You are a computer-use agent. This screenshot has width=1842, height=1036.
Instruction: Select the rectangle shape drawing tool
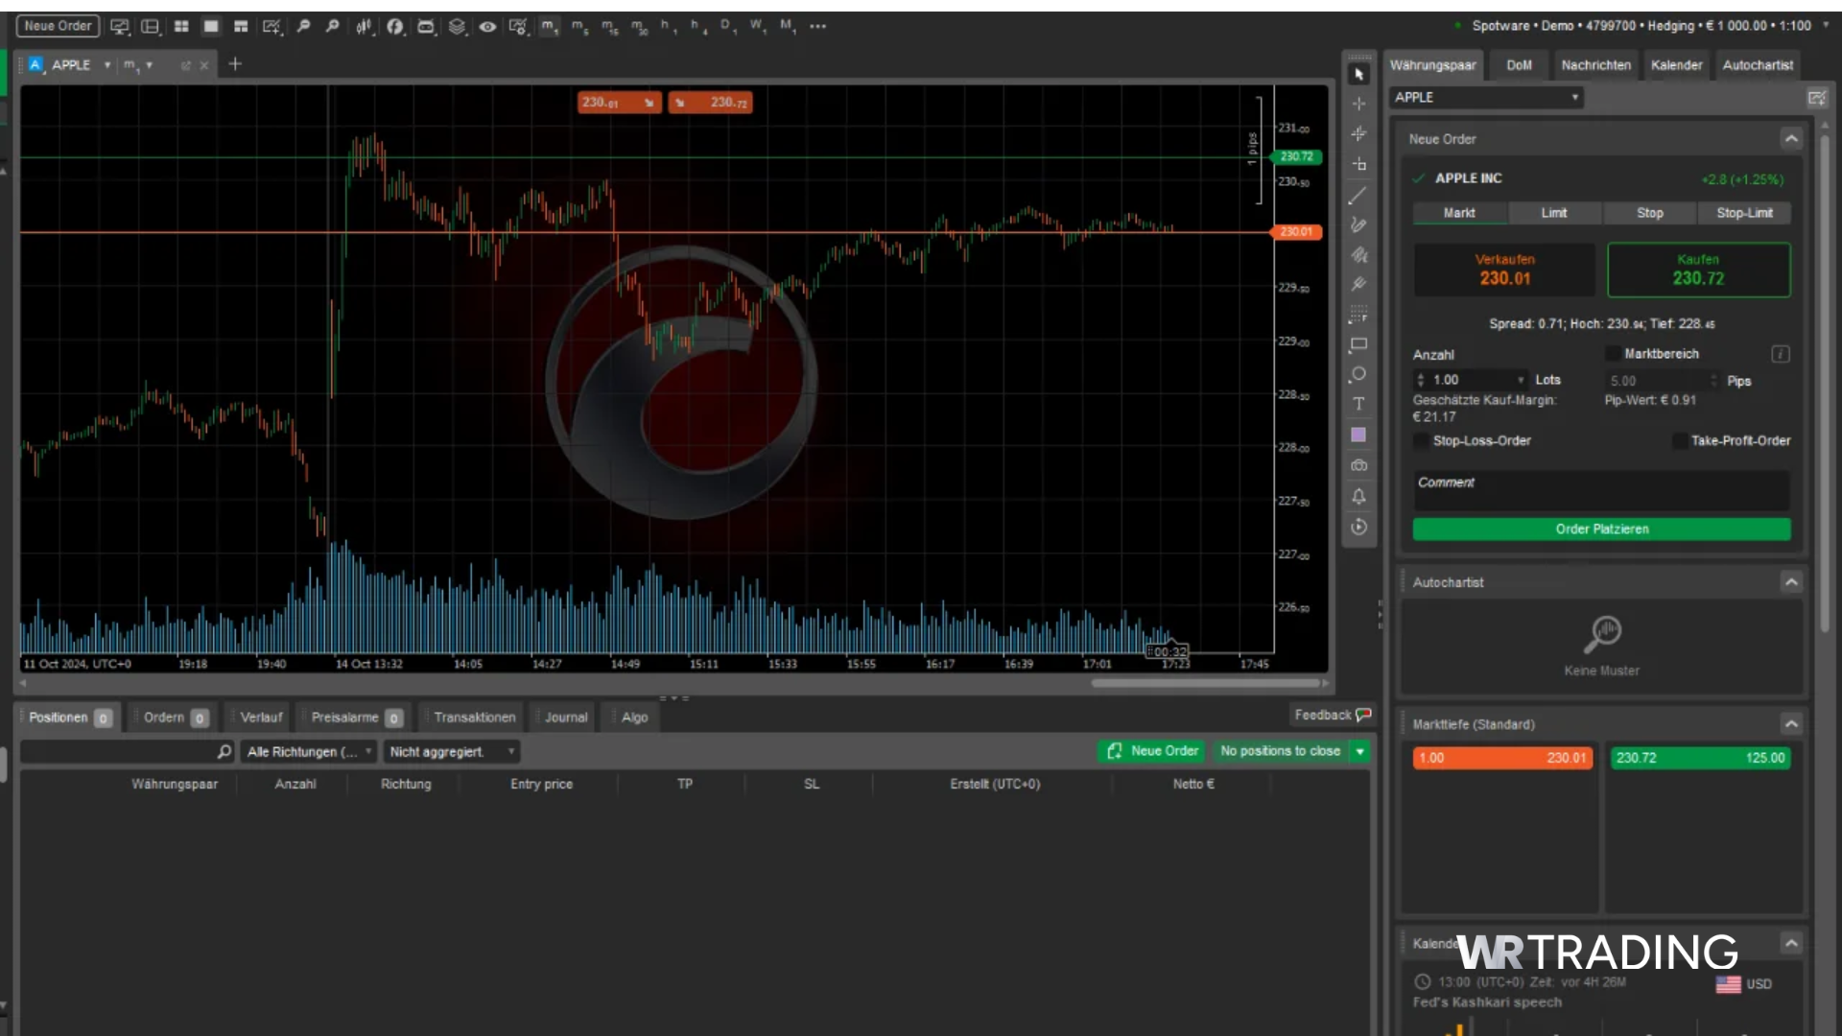point(1358,344)
